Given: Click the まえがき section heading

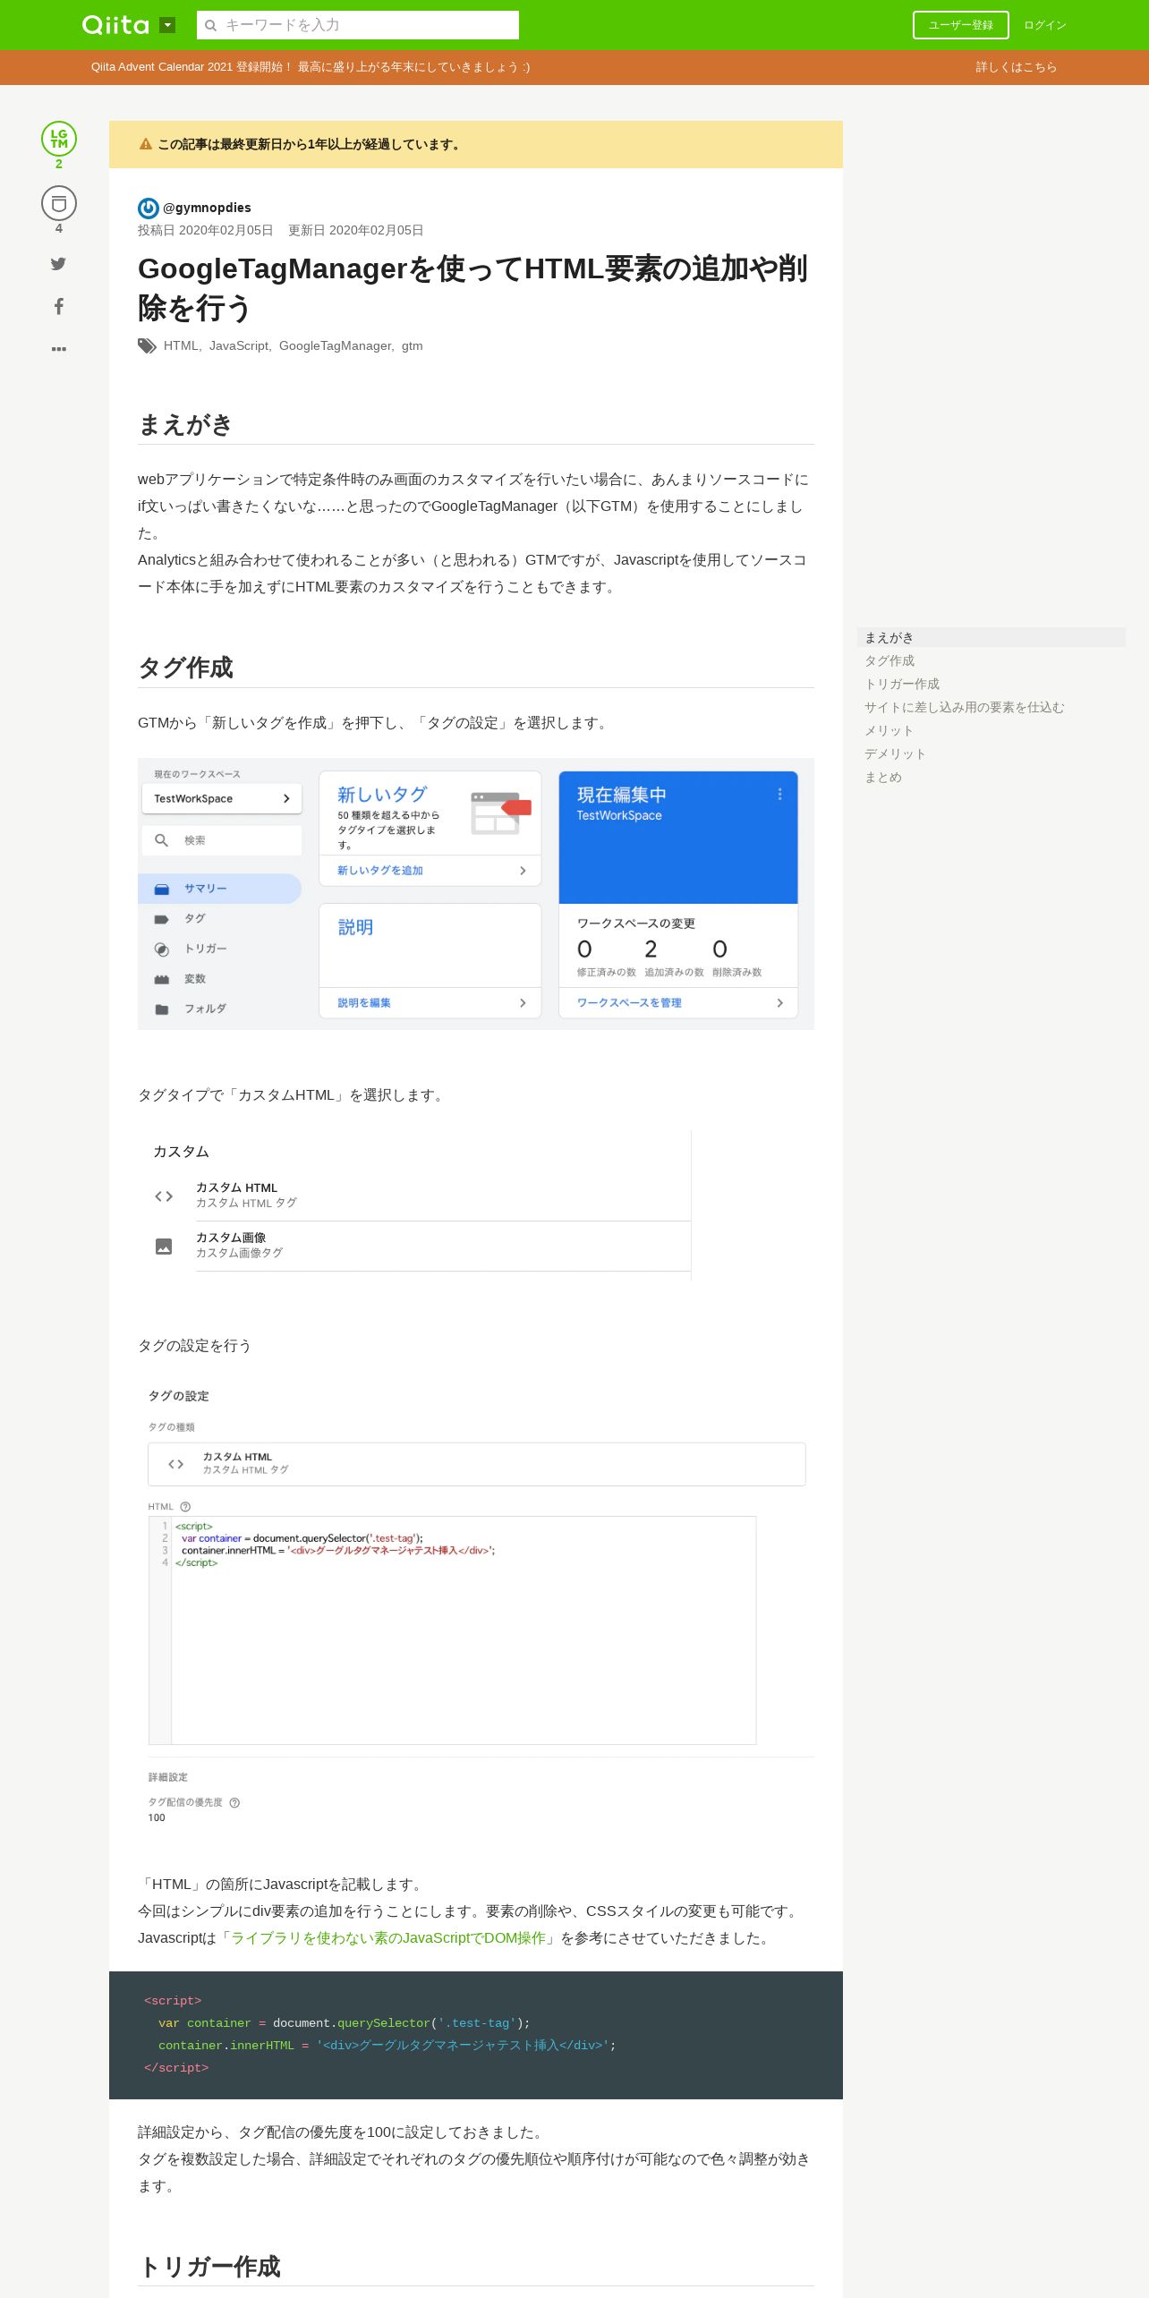Looking at the screenshot, I should [x=185, y=424].
